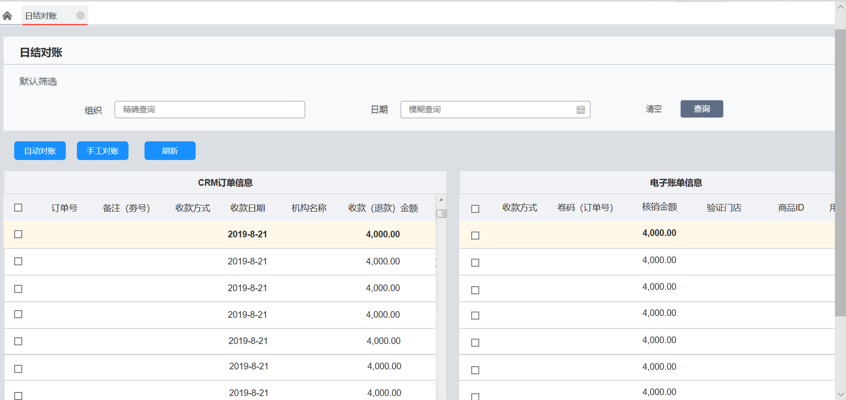Click the main page vertical scrollbar thumb
The height and width of the screenshot is (400, 846).
click(x=840, y=172)
